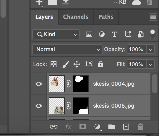Unlink mask from skesis_0004.jpg layer

69,84
